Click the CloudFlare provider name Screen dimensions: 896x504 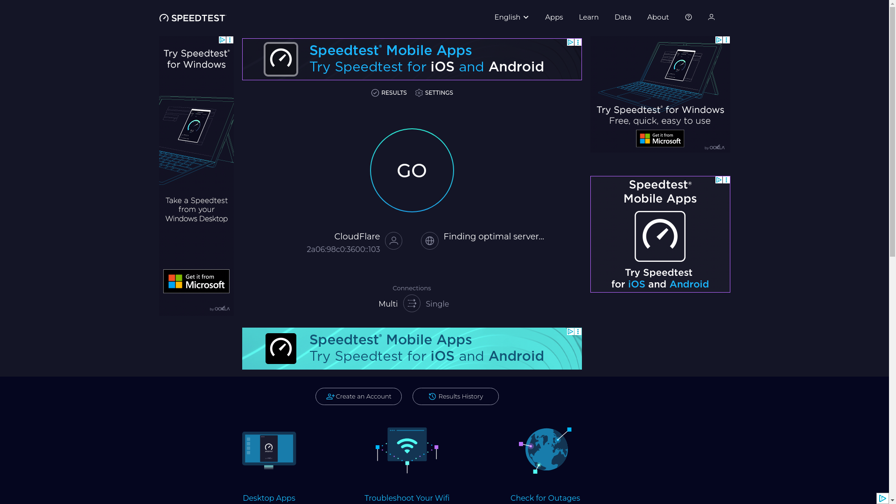357,237
